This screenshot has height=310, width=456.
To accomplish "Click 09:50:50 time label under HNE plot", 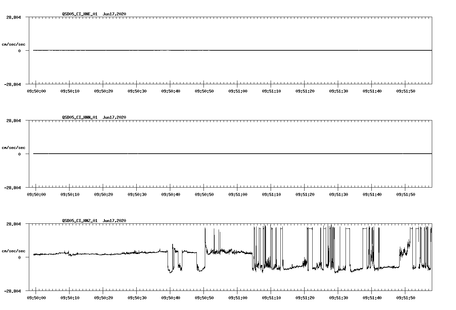I will coord(204,91).
